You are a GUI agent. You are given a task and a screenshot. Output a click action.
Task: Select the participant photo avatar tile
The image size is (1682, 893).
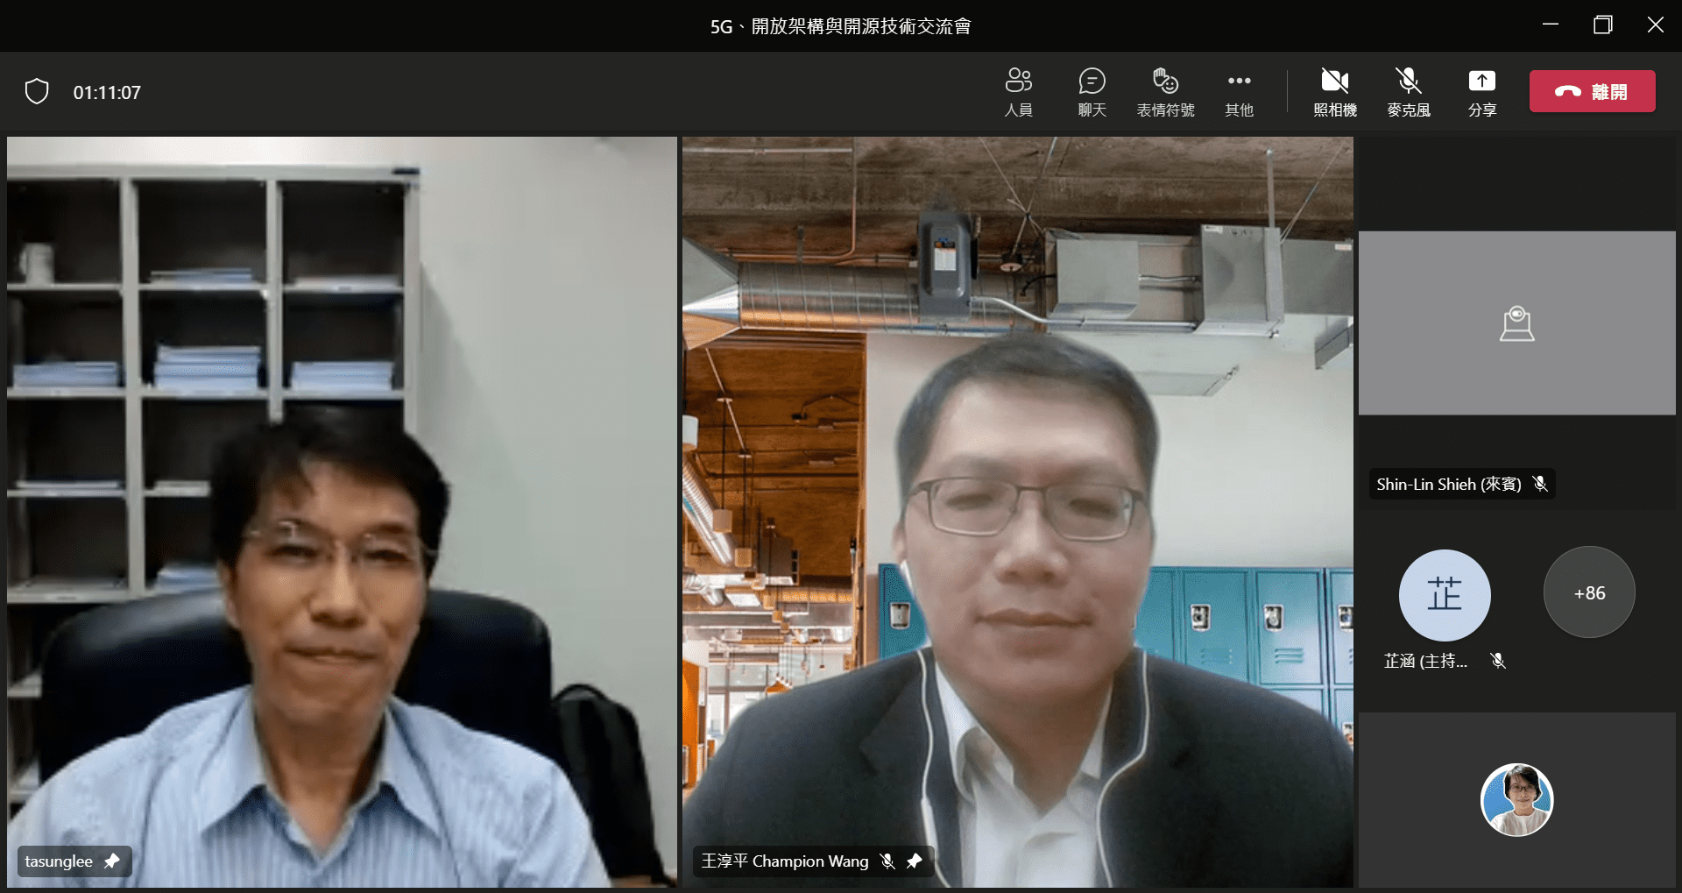(1516, 799)
